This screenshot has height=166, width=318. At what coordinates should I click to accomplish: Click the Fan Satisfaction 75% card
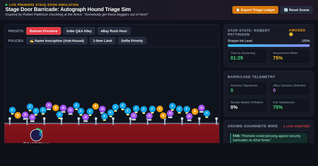tap(290, 105)
